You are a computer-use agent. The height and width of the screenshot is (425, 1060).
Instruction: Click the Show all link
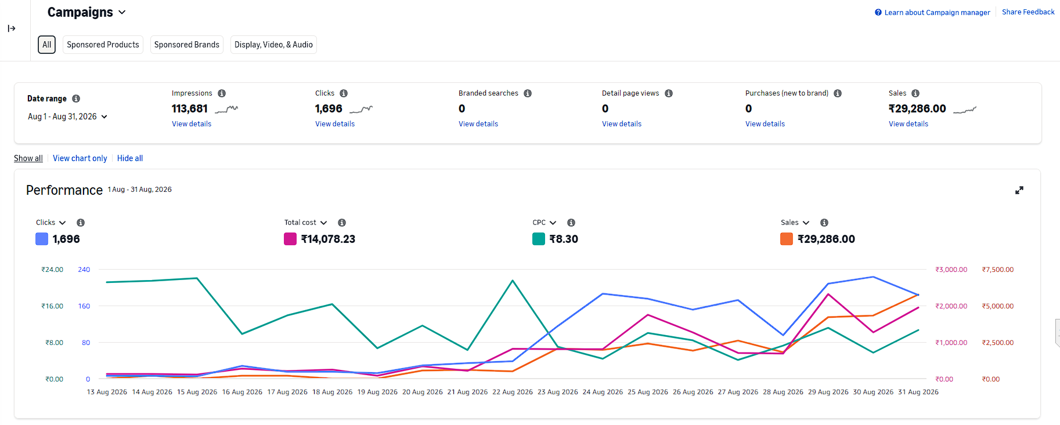click(28, 158)
